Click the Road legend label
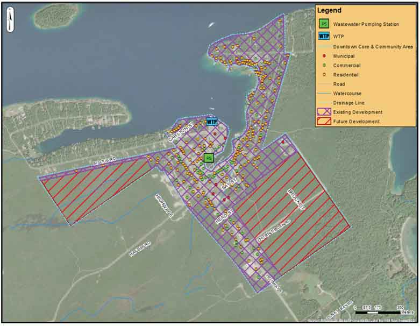The width and height of the screenshot is (420, 326). point(339,84)
